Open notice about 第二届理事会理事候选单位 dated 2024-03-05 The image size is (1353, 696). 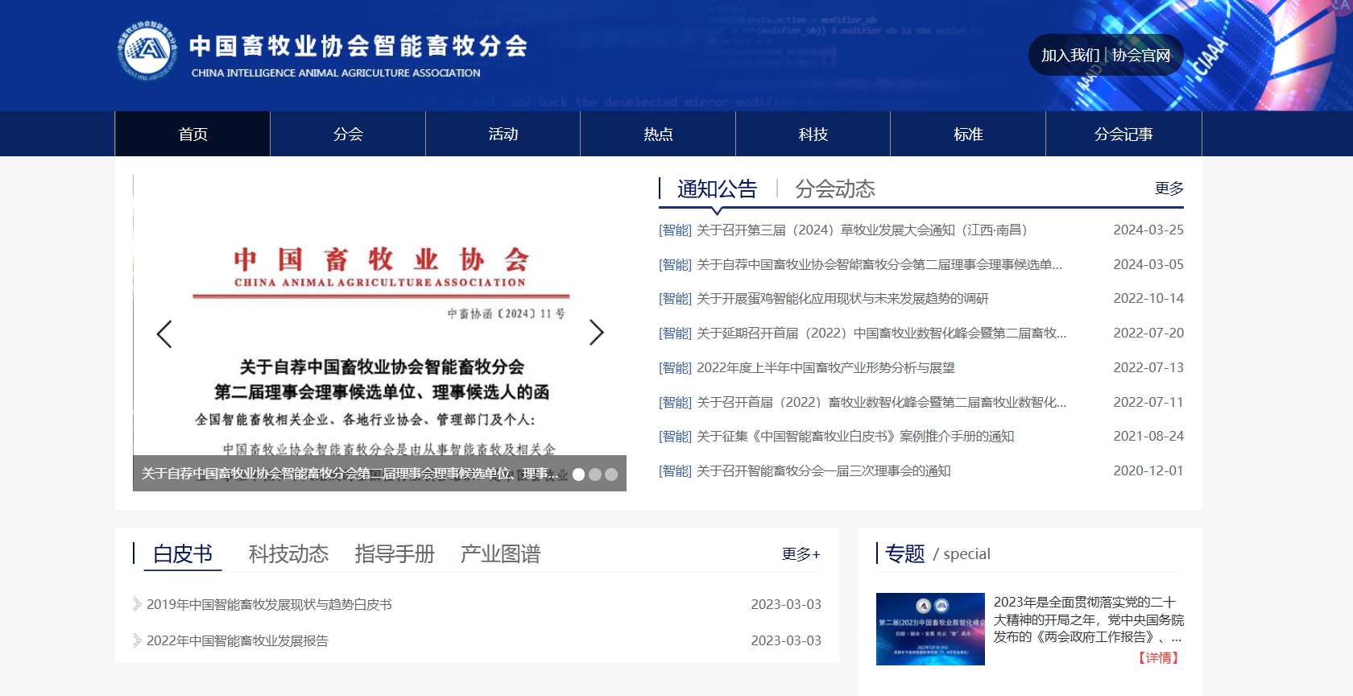pyautogui.click(x=879, y=265)
